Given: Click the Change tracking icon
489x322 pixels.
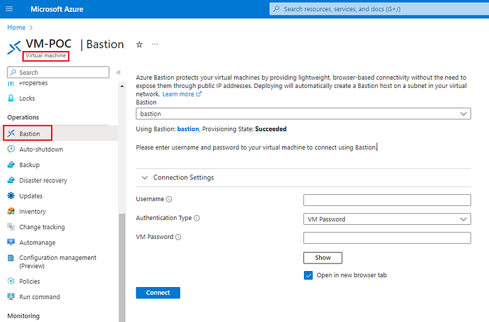Looking at the screenshot, I should [11, 226].
